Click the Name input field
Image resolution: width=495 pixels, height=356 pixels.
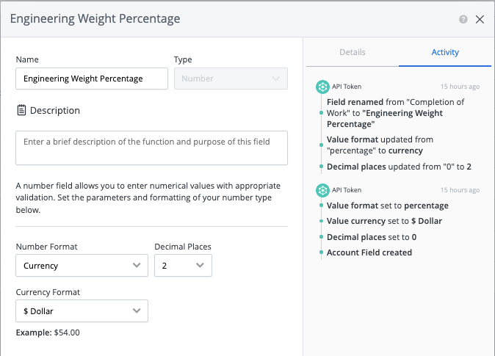click(92, 79)
